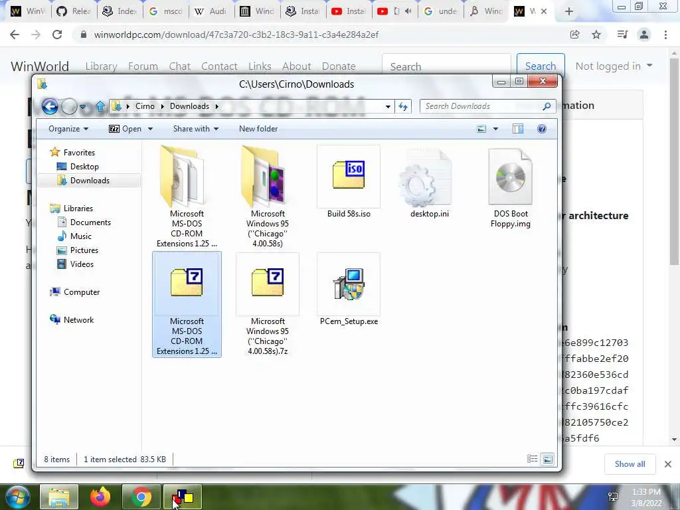
Task: Click the WinWorld Search button
Action: [541, 66]
